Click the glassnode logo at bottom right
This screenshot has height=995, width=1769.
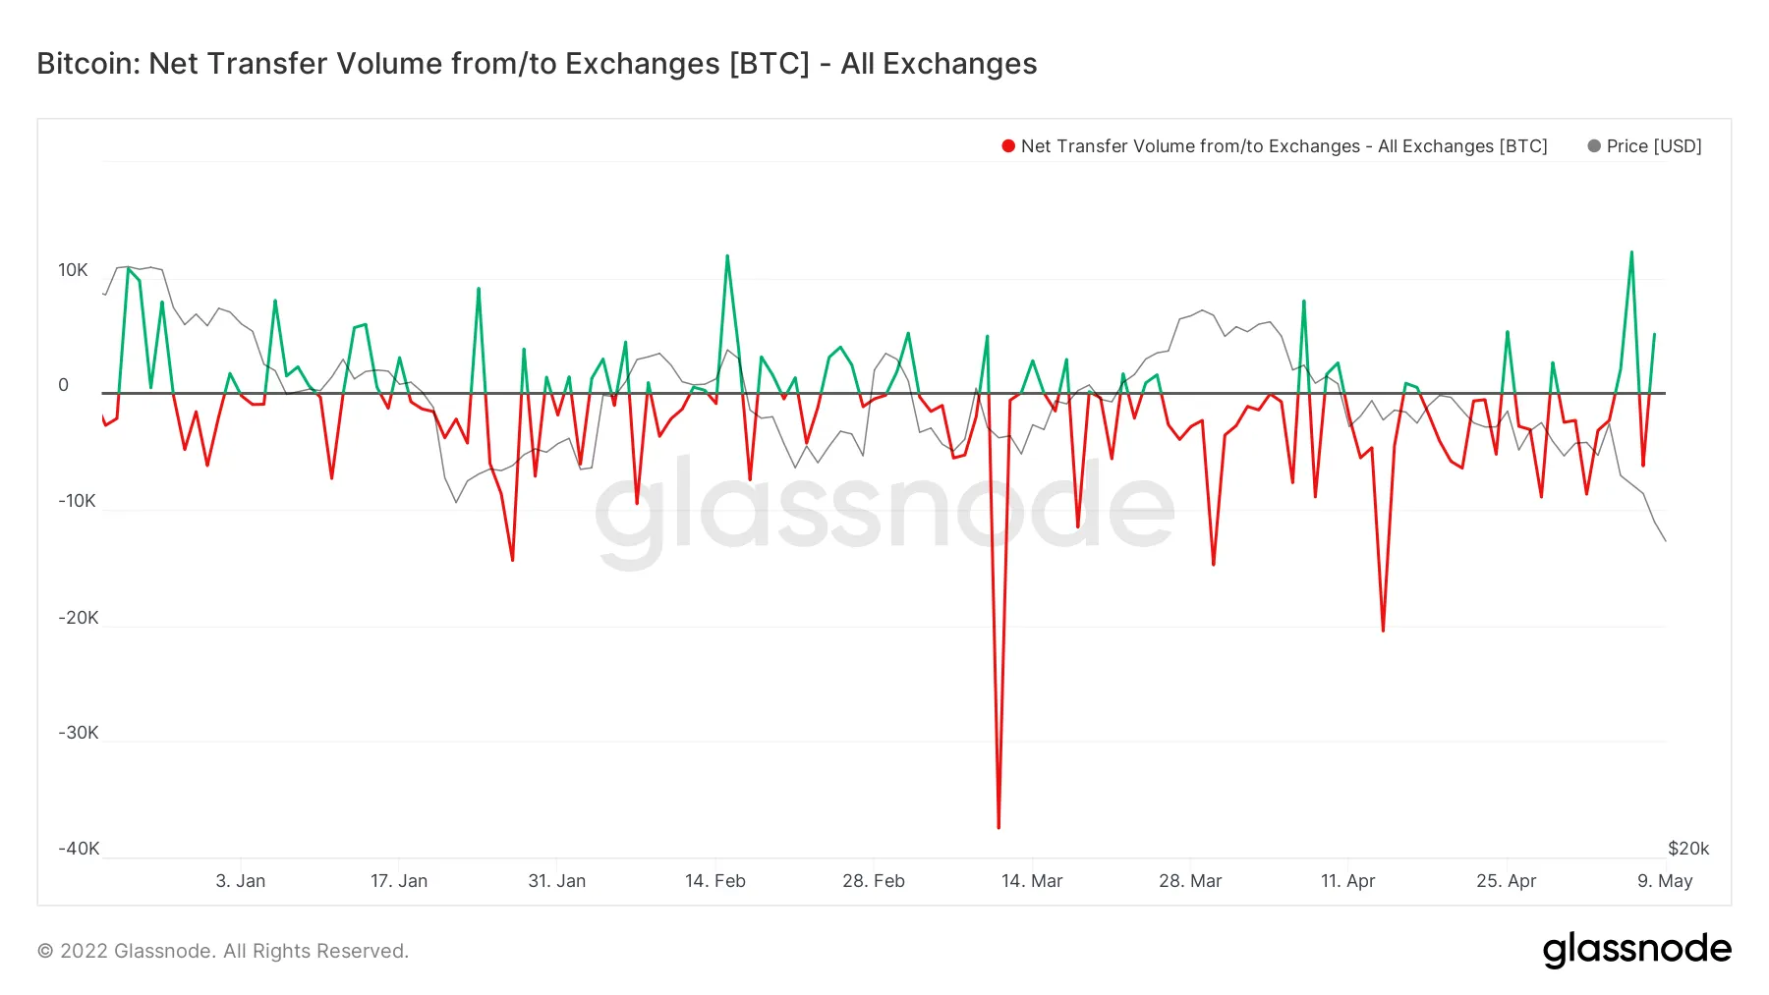coord(1636,949)
